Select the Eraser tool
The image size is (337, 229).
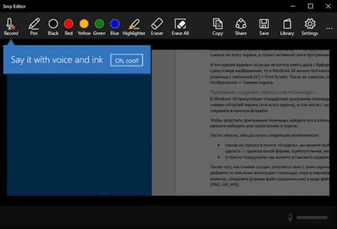(157, 26)
